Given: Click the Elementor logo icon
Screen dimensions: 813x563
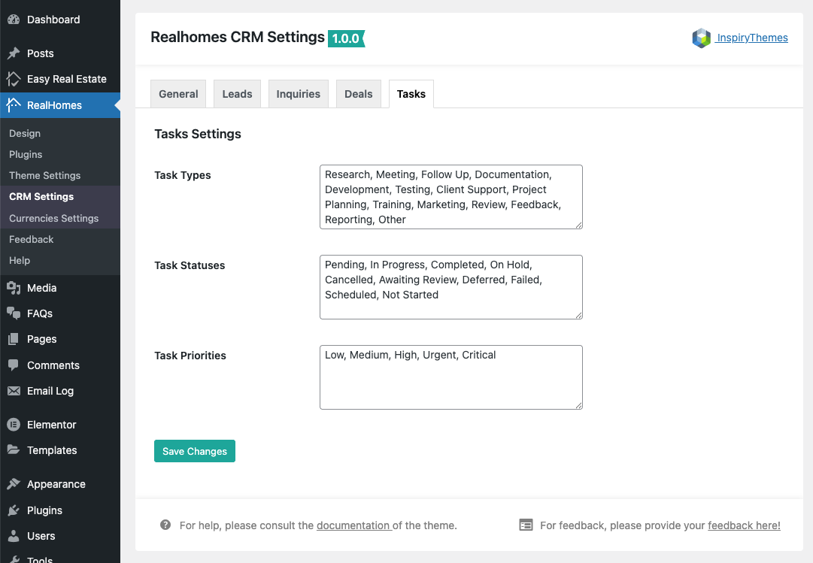Looking at the screenshot, I should (14, 425).
